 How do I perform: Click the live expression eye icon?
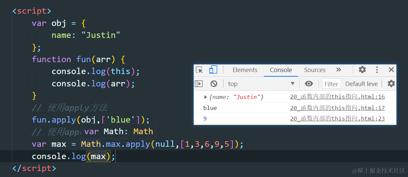tap(309, 84)
